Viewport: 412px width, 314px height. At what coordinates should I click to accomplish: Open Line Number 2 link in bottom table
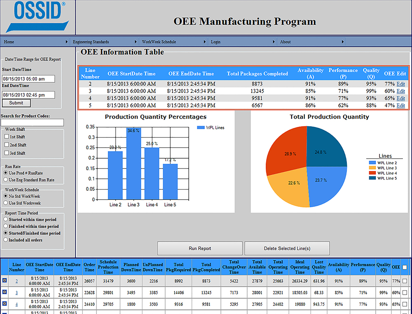pyautogui.click(x=16, y=281)
